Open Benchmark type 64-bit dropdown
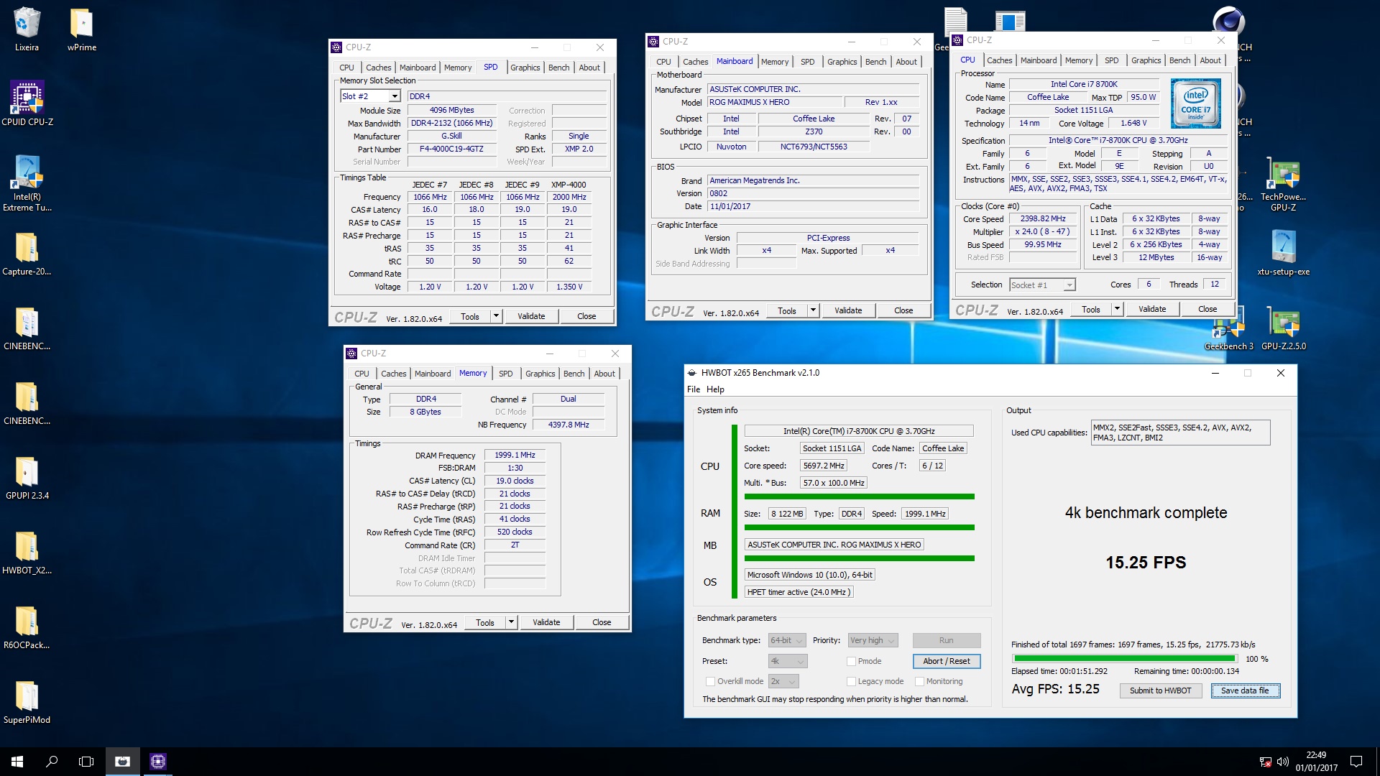 (786, 640)
